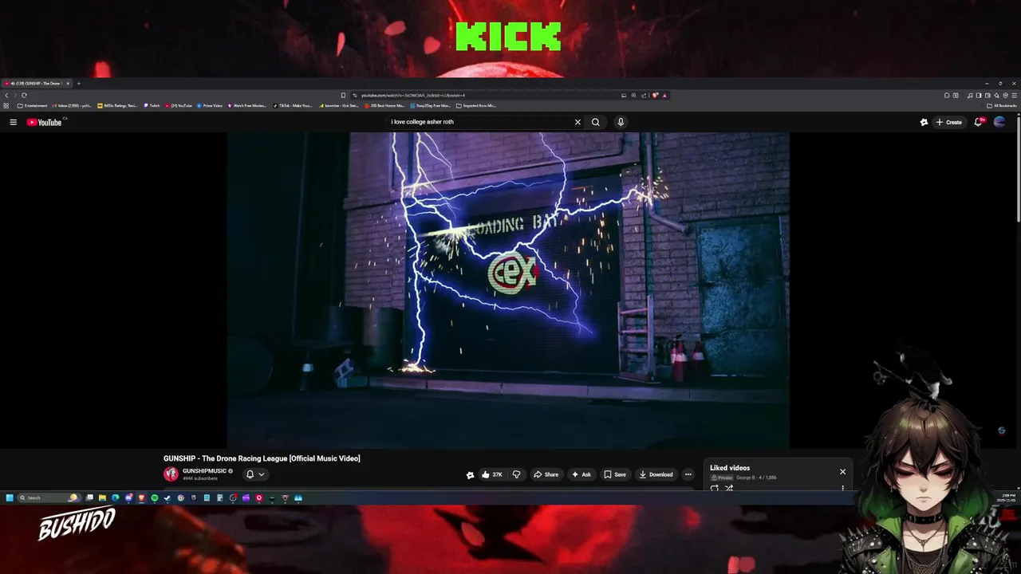Open the Inbox mail bookmark
This screenshot has width=1021, height=574.
pyautogui.click(x=73, y=105)
